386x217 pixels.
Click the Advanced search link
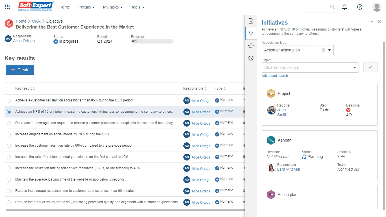(275, 76)
